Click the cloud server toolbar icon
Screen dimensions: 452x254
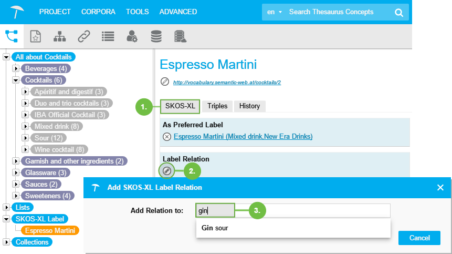[x=181, y=36]
